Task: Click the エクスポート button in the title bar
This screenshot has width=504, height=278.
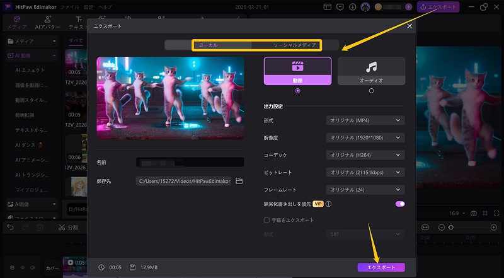Action: tap(438, 7)
